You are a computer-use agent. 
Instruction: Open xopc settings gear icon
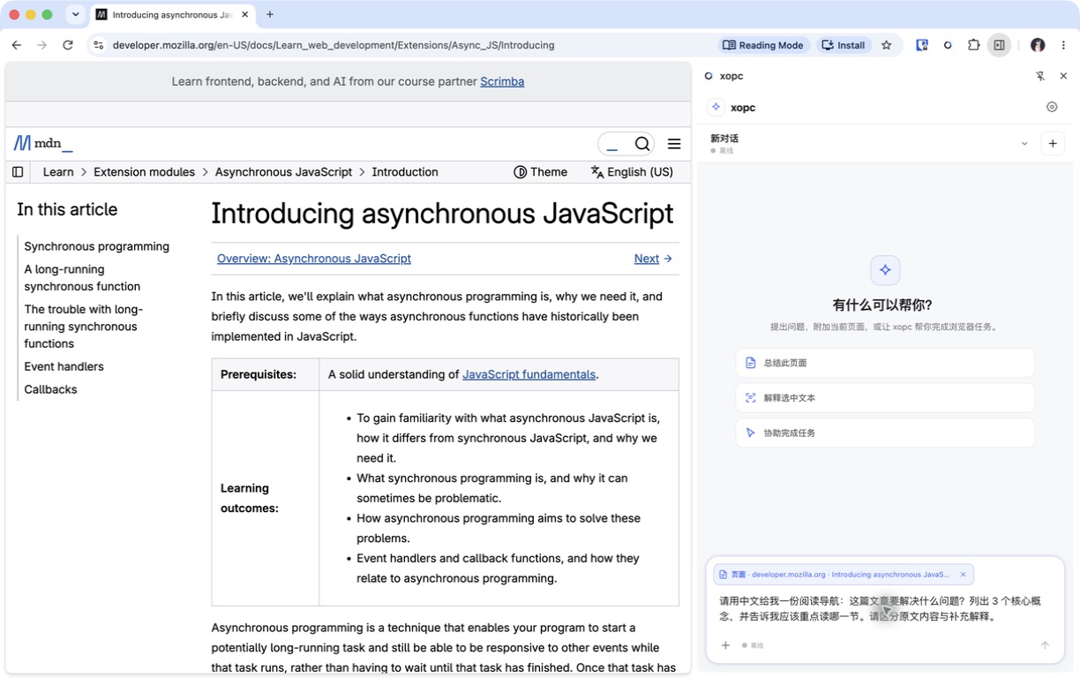point(1052,107)
